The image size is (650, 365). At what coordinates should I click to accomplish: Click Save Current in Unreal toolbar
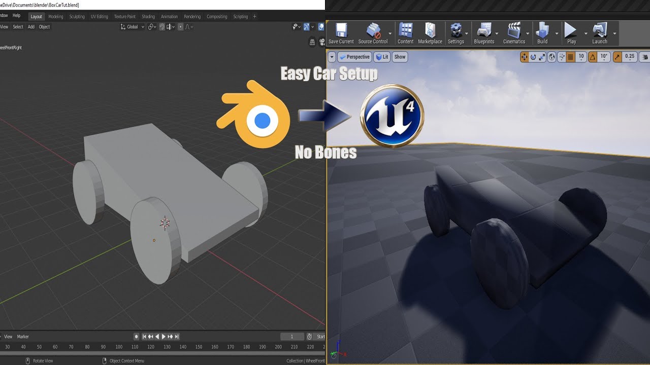click(341, 33)
